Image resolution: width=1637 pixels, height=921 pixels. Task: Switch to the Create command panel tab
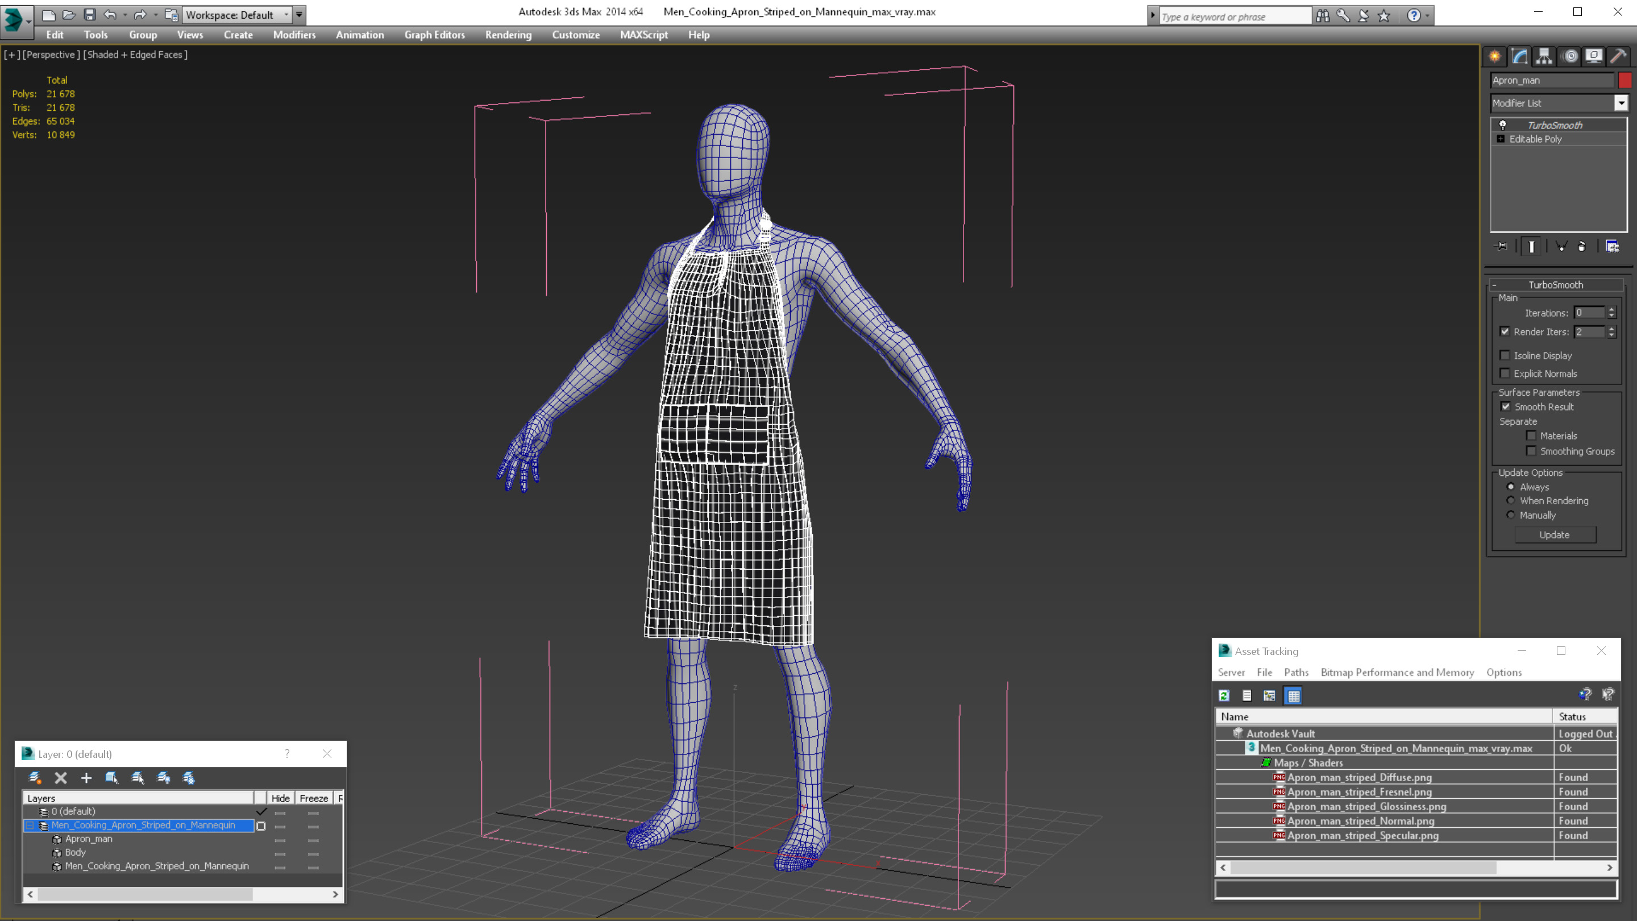(x=1495, y=56)
